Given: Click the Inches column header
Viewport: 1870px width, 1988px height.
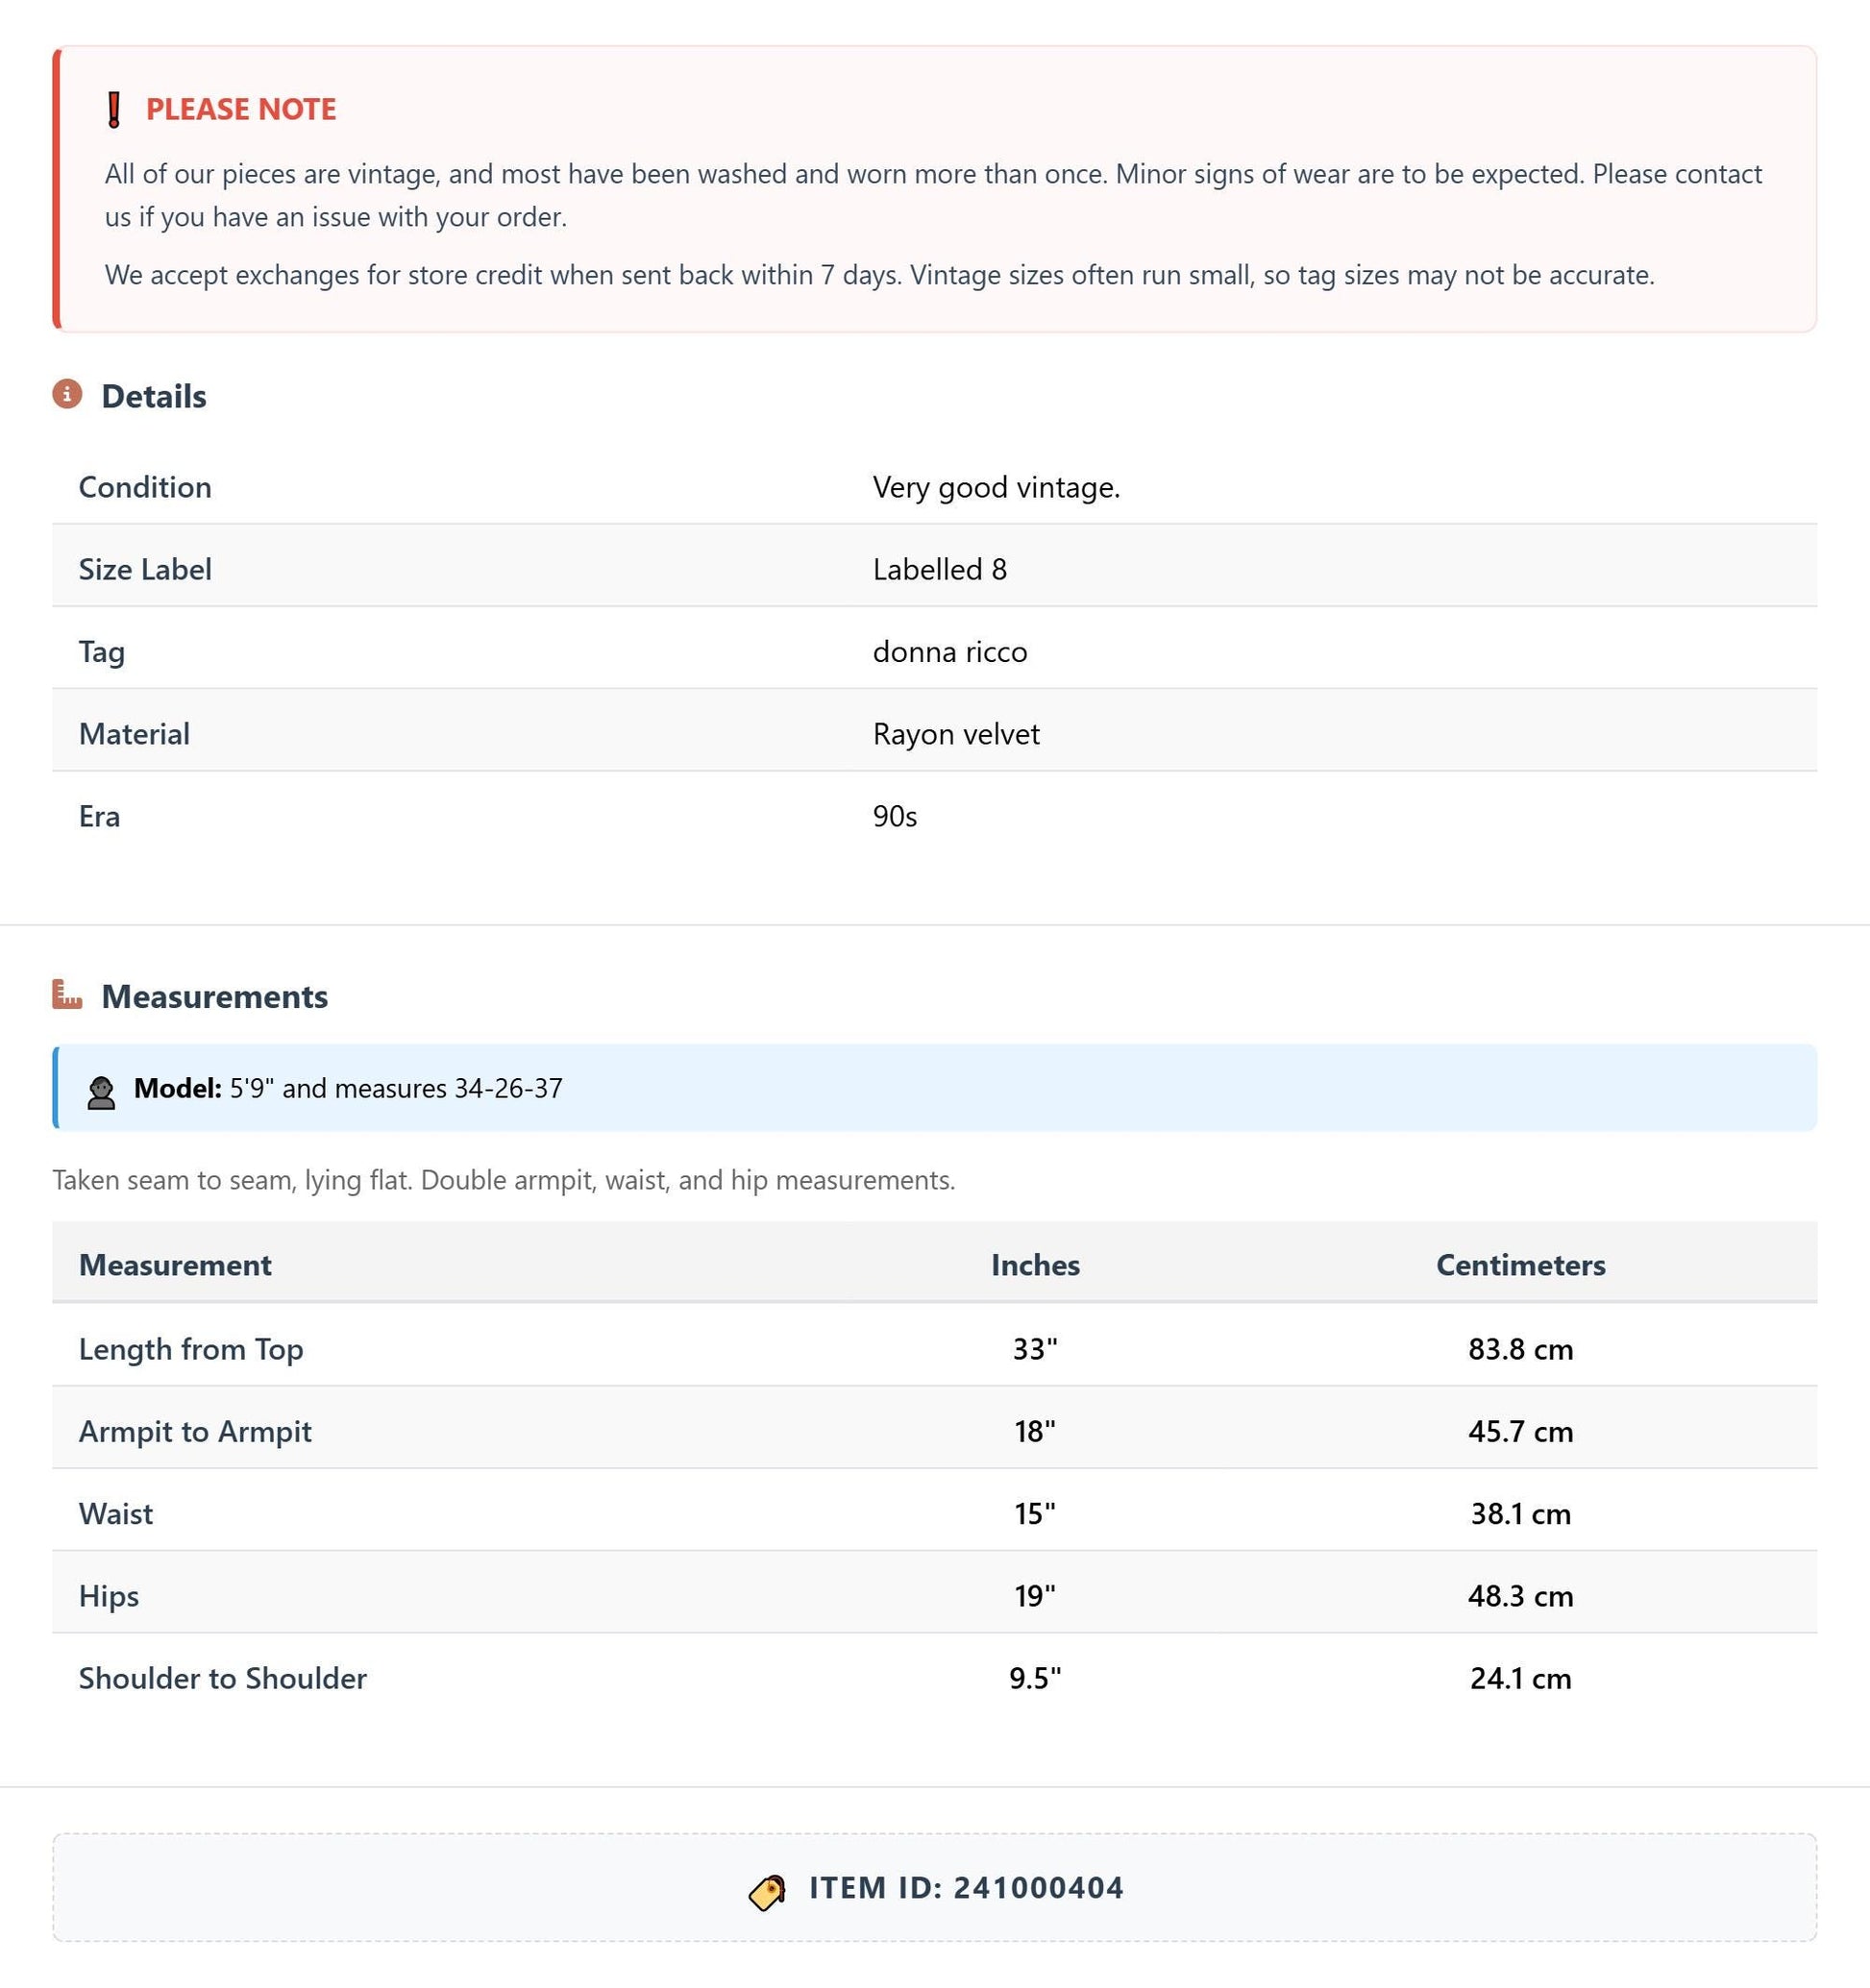Looking at the screenshot, I should [x=1035, y=1265].
